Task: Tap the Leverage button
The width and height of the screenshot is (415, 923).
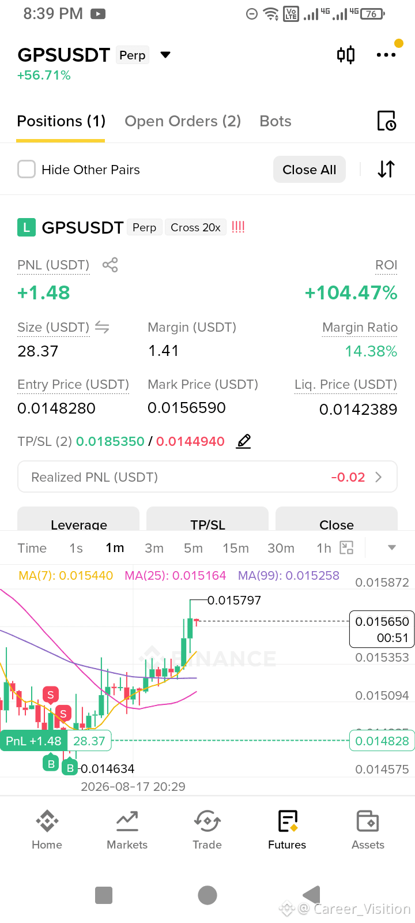Action: click(78, 519)
